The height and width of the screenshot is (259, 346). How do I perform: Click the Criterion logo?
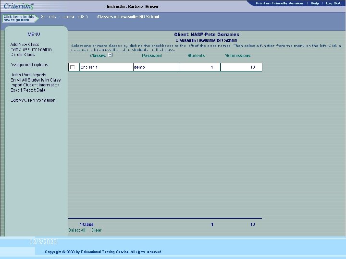(x=19, y=6)
